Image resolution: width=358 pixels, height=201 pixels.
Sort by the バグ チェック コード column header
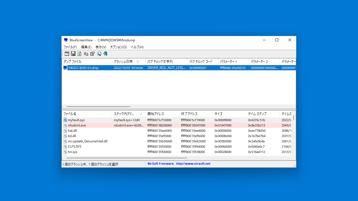tap(203, 61)
